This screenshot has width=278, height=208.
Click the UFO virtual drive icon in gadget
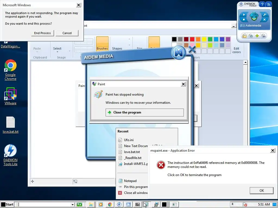coord(254,16)
